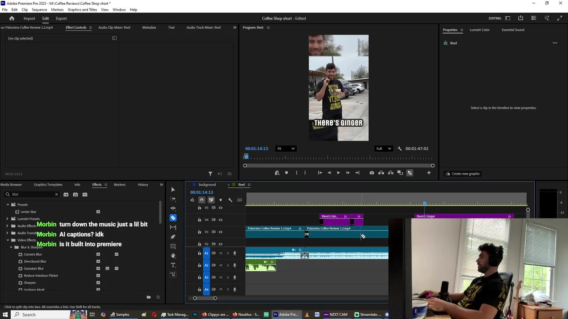
Task: Select the Hand tool
Action: click(173, 256)
